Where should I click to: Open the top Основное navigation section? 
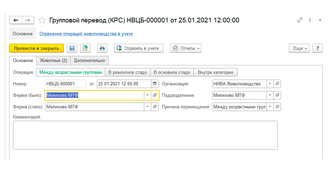pos(23,34)
